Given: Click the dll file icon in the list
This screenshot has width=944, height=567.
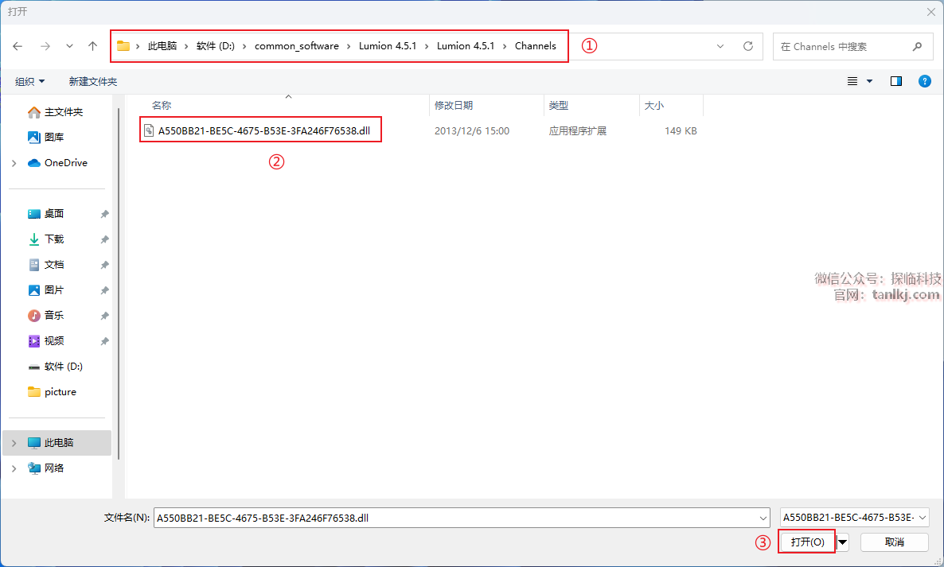Looking at the screenshot, I should point(149,130).
